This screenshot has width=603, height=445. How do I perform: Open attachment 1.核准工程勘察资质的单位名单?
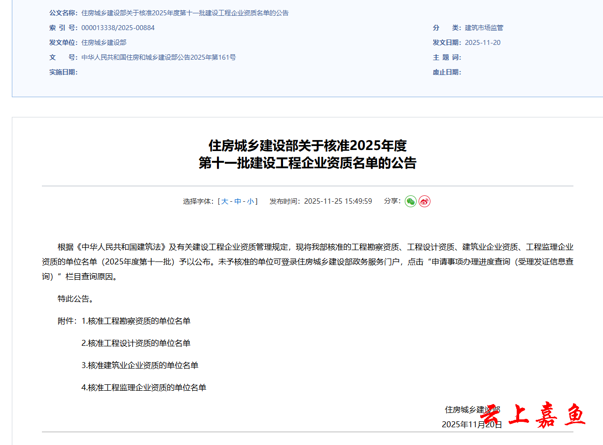coord(136,321)
